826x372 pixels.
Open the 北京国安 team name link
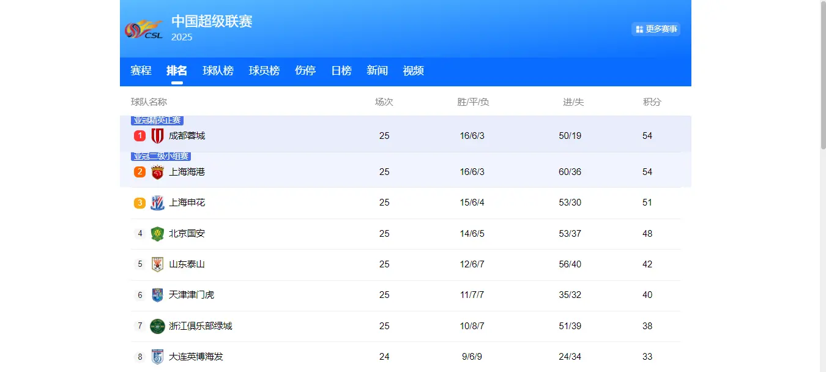pos(187,234)
